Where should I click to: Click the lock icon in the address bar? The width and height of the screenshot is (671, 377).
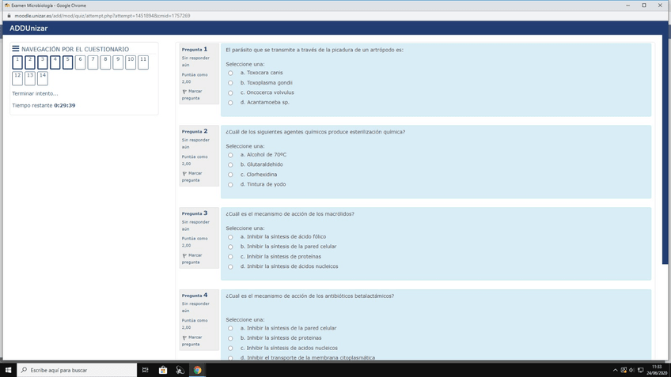click(9, 16)
